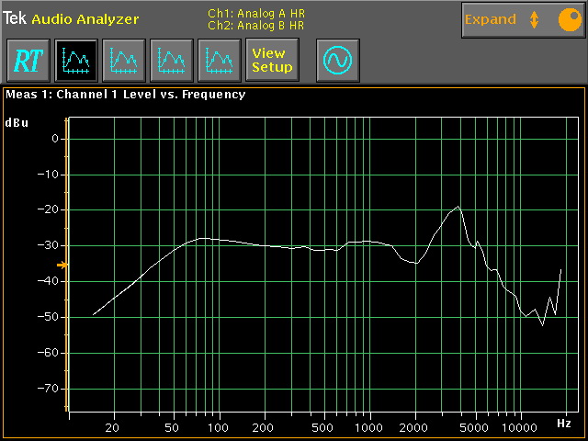Viewport: 588px width, 441px height.
Task: Click the 1000 frequency axis label
Action: point(368,428)
